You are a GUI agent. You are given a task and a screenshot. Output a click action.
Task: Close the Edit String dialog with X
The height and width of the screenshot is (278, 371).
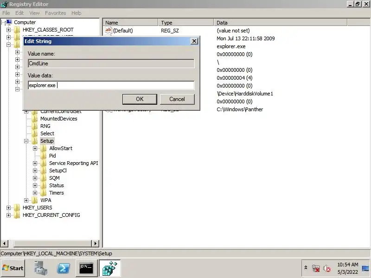point(194,41)
